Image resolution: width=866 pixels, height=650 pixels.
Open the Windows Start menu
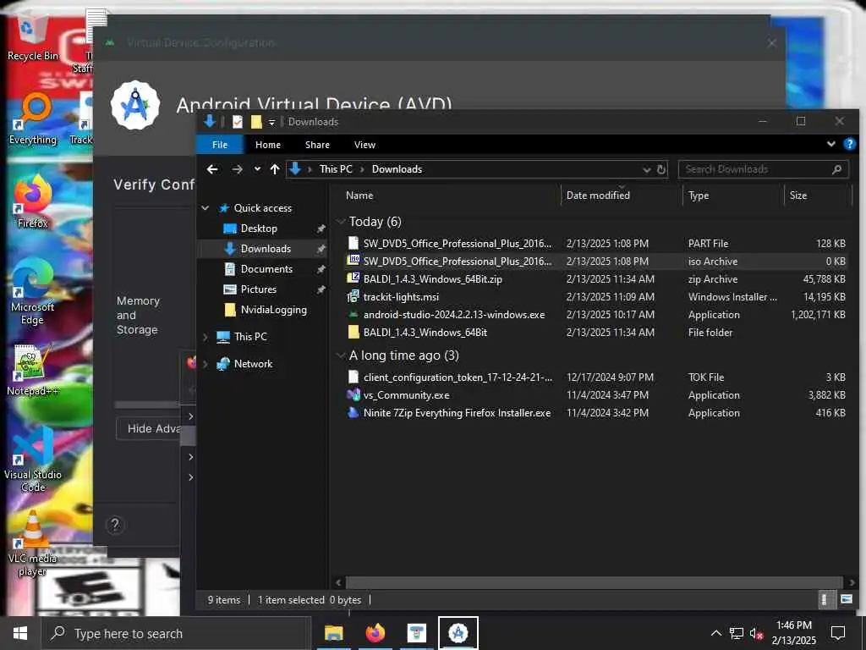(20, 633)
